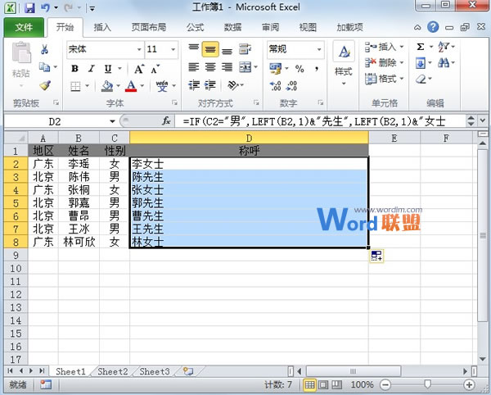Click the AutoSum sigma icon
Screen dimensions: 491x395
click(x=420, y=48)
